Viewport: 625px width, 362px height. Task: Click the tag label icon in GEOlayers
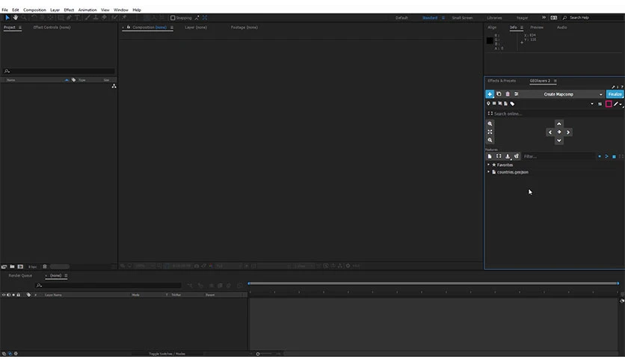(512, 104)
